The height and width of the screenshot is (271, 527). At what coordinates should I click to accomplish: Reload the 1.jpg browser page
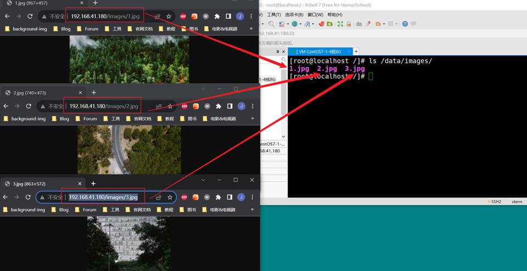(30, 16)
